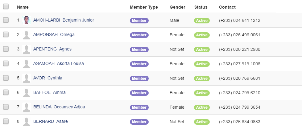This screenshot has height=129, width=302.
Task: Click the avatar placeholder for AMPONSAH Omega
Action: point(27,35)
